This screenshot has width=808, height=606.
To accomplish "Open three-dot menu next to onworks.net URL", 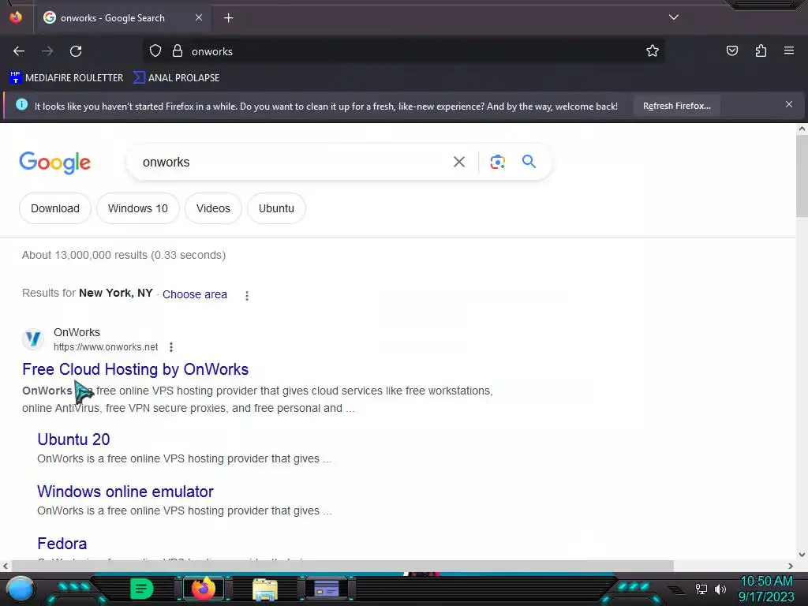I will [x=171, y=347].
